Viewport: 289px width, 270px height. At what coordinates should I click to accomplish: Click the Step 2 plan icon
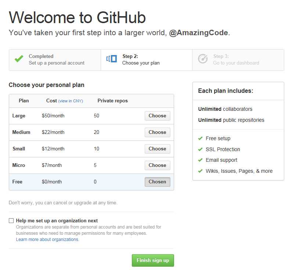pos(112,59)
